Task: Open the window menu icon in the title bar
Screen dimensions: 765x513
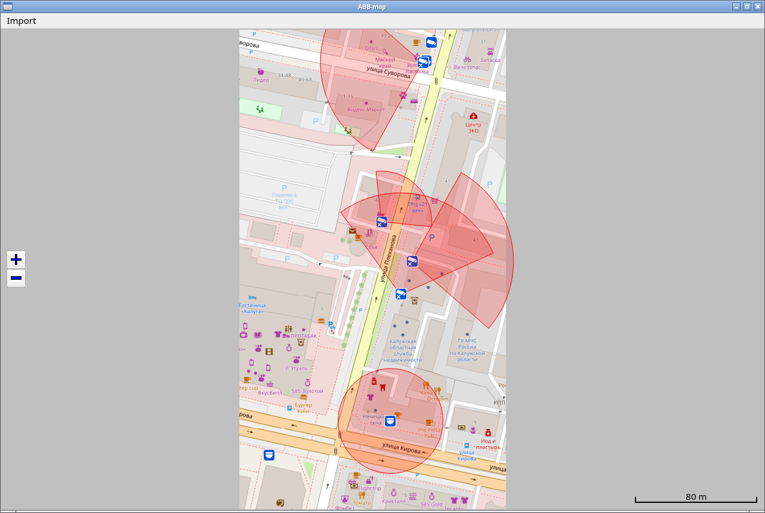Action: pyautogui.click(x=7, y=7)
